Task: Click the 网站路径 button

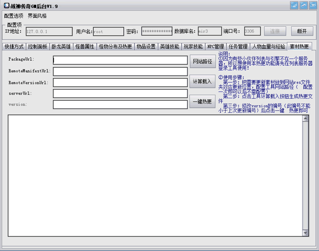Action: click(x=203, y=61)
